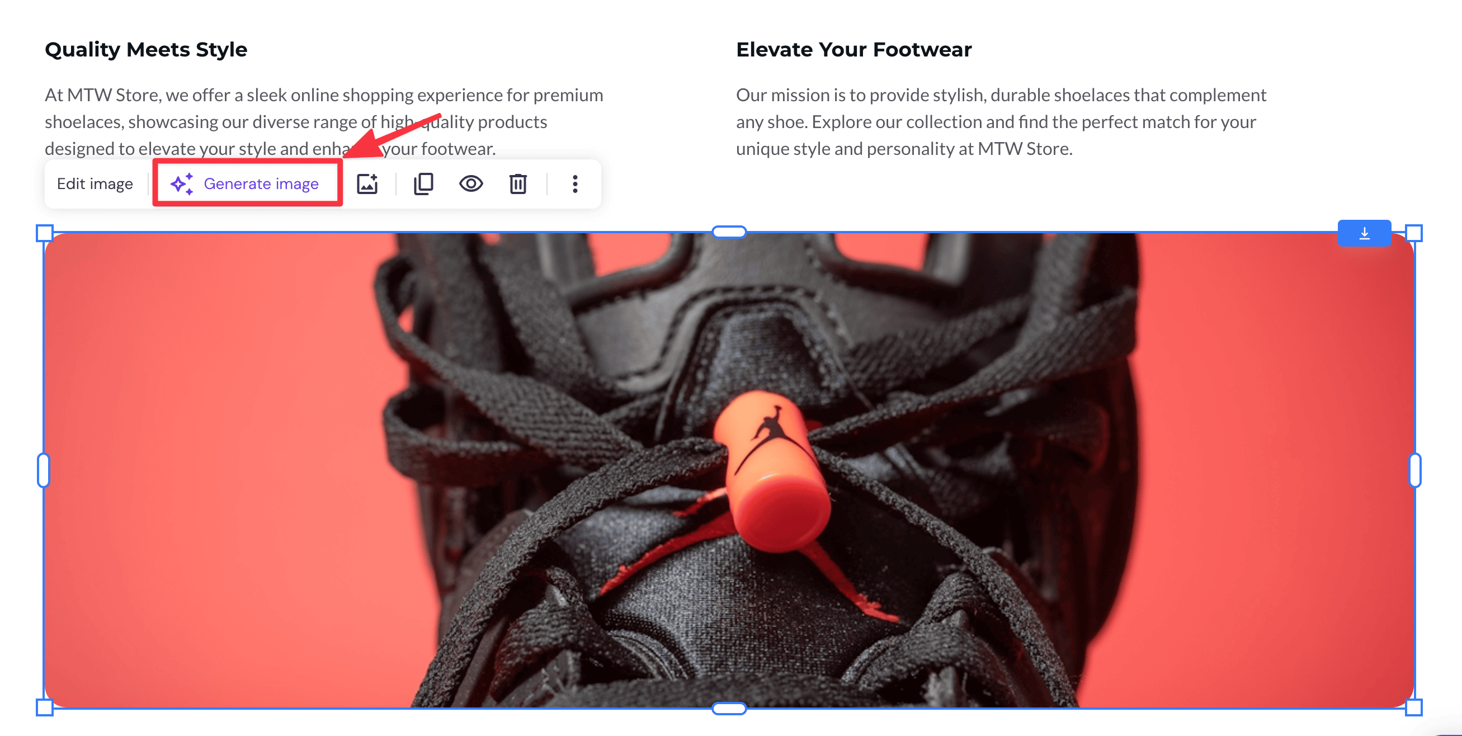Click the Upload image icon
Viewport: 1462px width, 736px height.
[367, 183]
